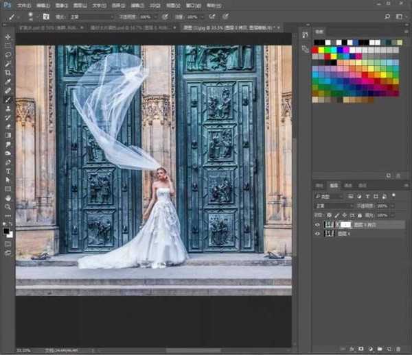The height and width of the screenshot is (355, 412).
Task: Open the layer blend mode dropdown
Action: [333, 205]
